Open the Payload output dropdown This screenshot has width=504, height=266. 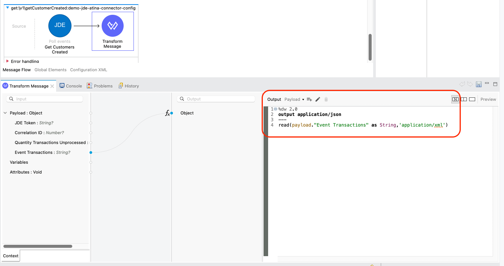click(x=294, y=99)
